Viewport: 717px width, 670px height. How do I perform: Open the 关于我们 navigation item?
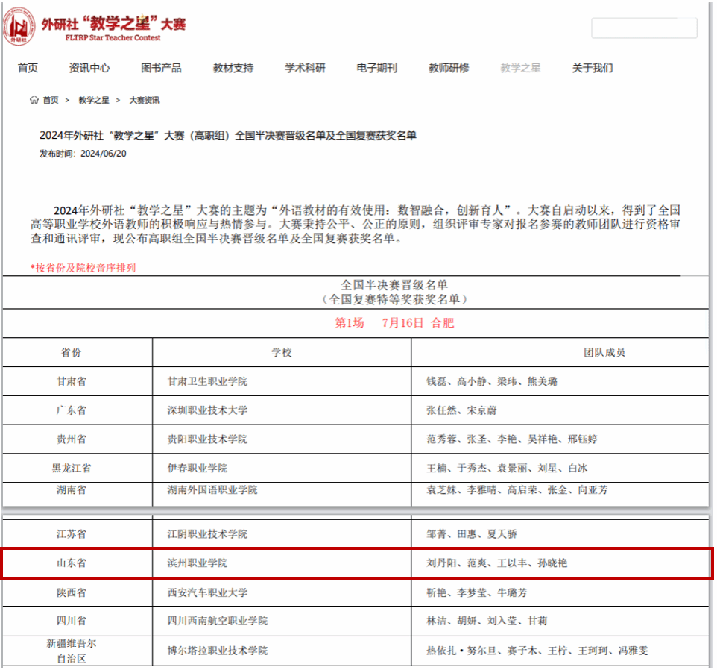pos(593,68)
